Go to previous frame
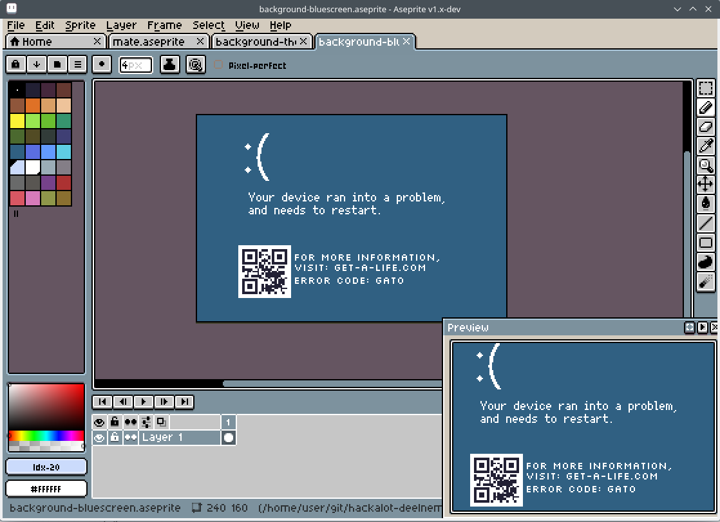The height and width of the screenshot is (522, 720). [x=123, y=402]
